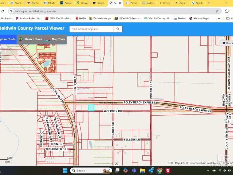The image size is (233, 175).
Task: Click the Find address or place field
Action: click(x=91, y=29)
